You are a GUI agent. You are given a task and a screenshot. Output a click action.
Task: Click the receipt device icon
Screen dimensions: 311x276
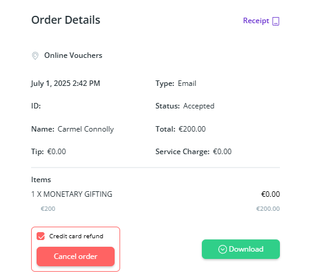276,21
